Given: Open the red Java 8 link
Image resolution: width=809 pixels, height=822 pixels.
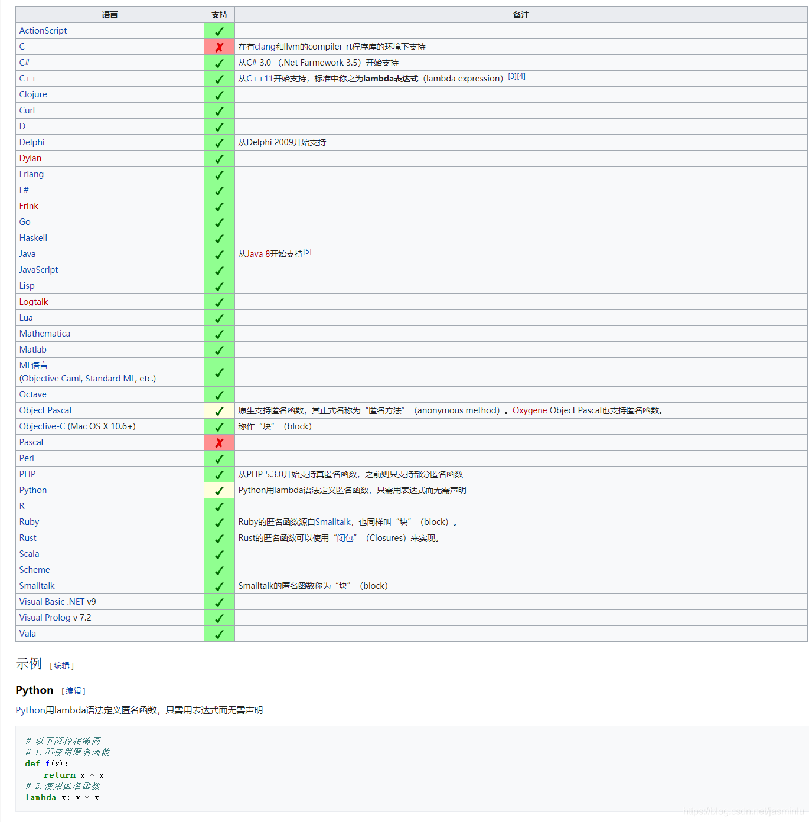Looking at the screenshot, I should [258, 254].
